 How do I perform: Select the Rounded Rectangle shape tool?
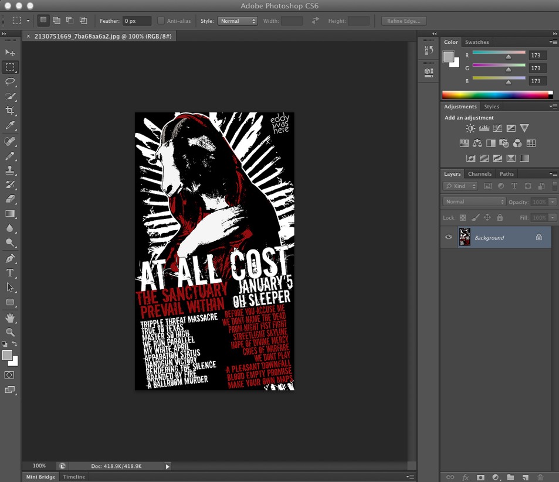10,302
